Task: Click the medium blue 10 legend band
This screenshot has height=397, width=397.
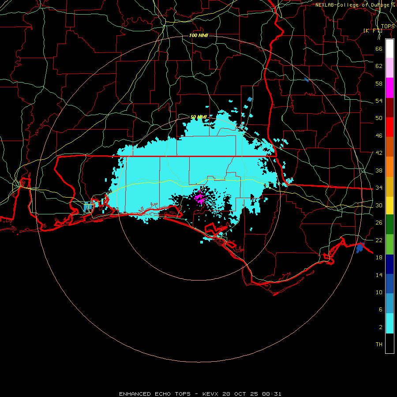Action: [x=390, y=284]
